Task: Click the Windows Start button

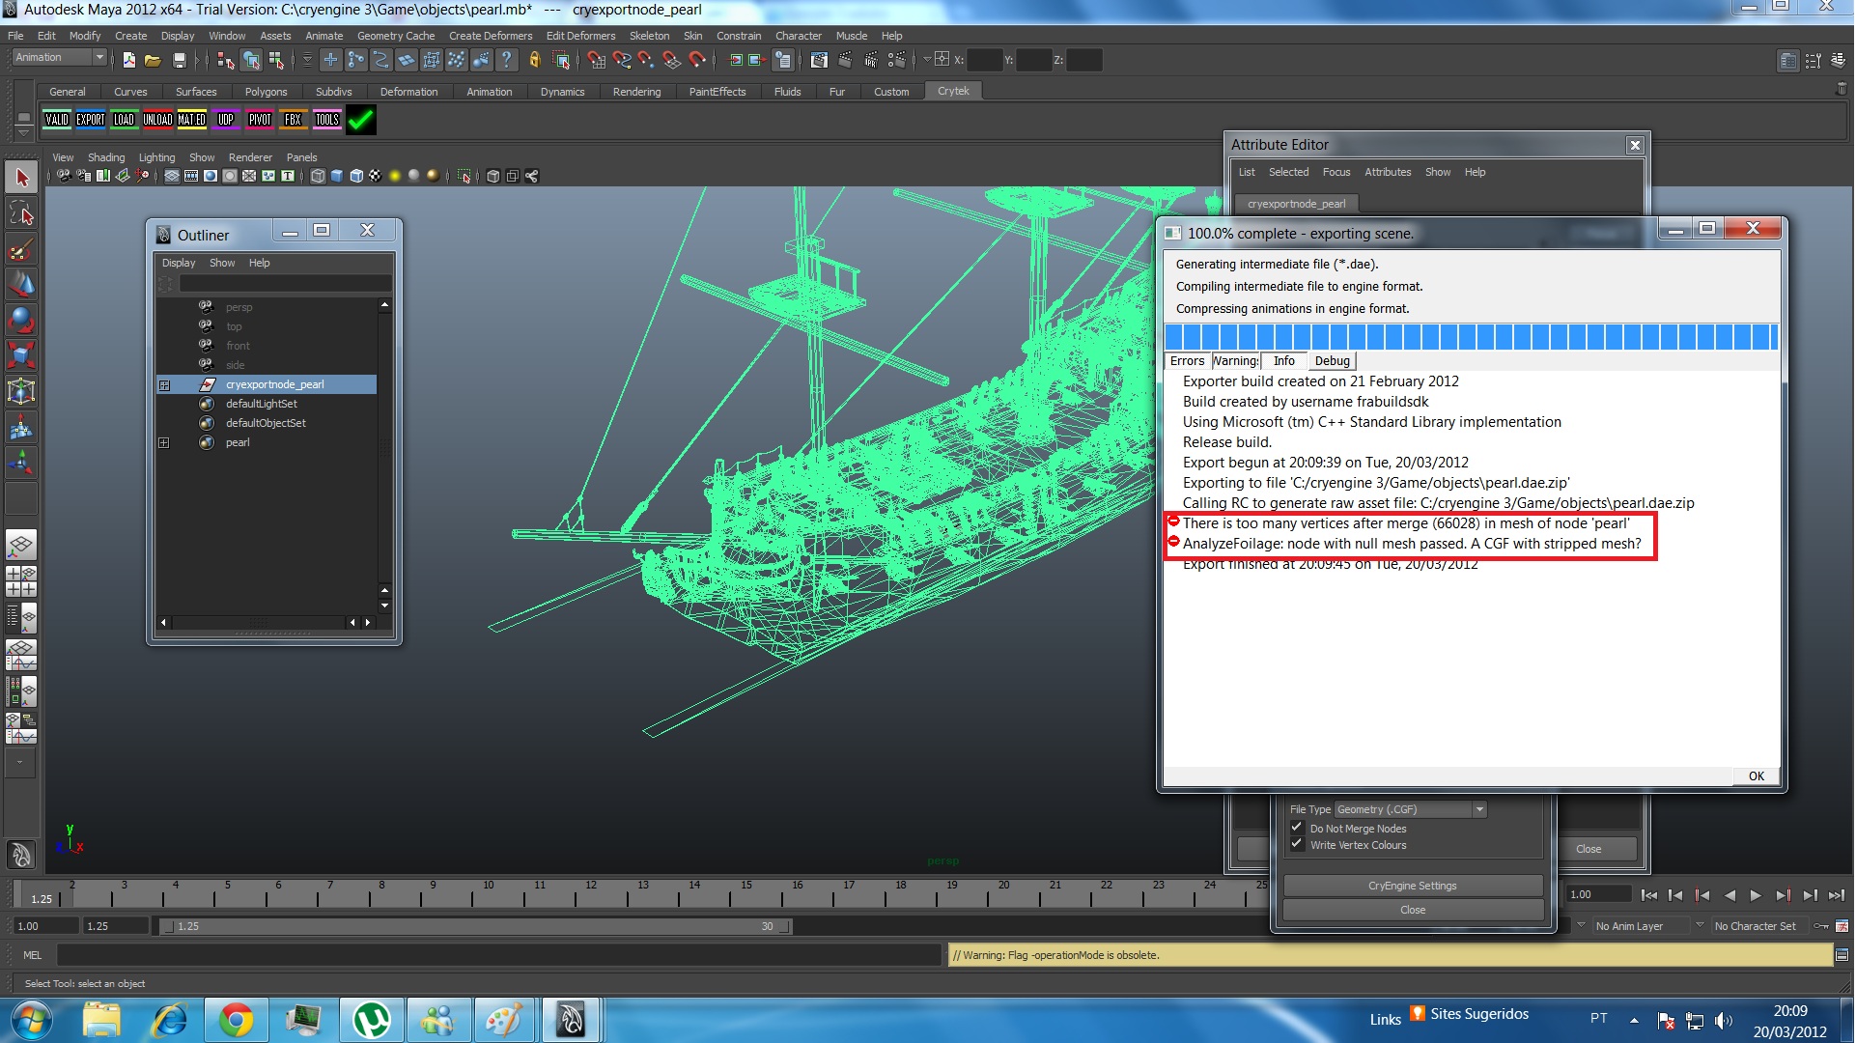Action: pos(32,1020)
